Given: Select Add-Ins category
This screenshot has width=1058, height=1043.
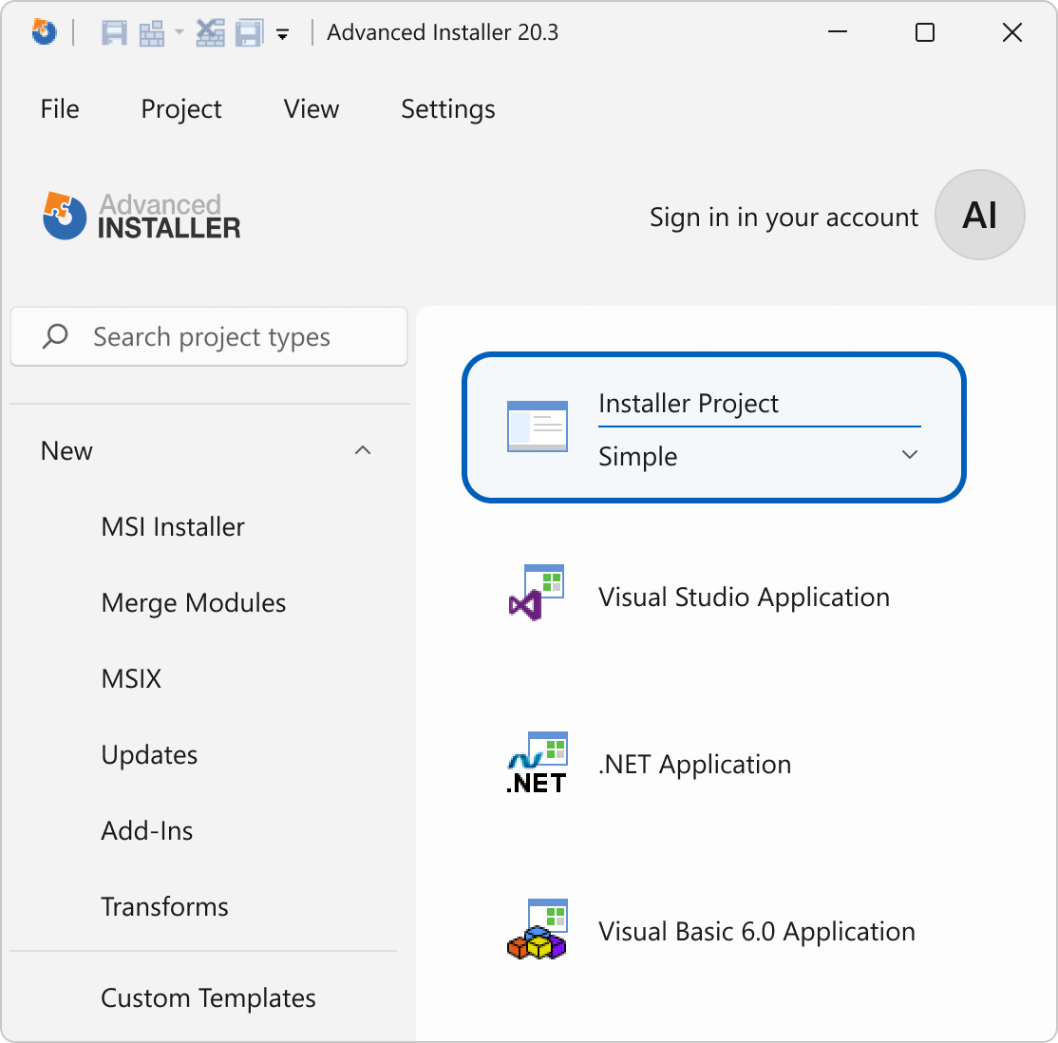Looking at the screenshot, I should click(147, 830).
